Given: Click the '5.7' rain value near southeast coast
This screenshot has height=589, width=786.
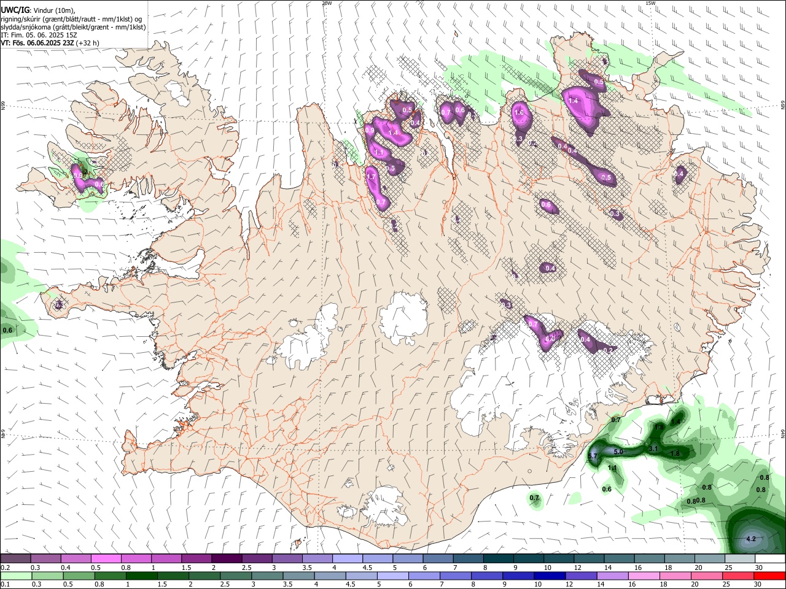Looking at the screenshot, I should [x=593, y=456].
